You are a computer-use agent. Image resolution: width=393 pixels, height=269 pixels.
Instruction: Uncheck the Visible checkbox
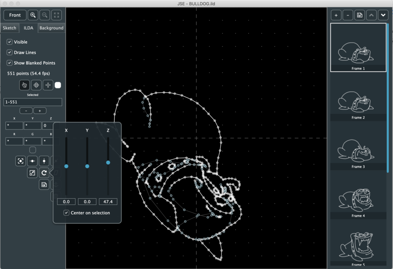point(10,42)
